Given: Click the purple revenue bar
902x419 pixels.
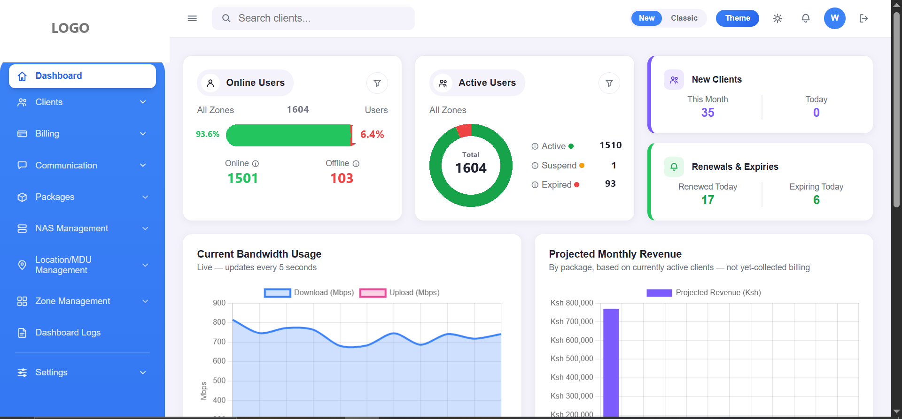Looking at the screenshot, I should point(611,362).
